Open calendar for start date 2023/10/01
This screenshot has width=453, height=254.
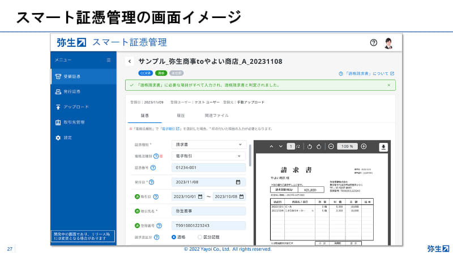(200, 196)
